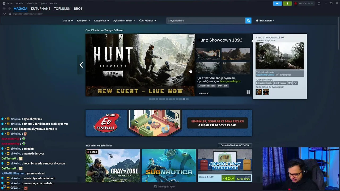This screenshot has width=340, height=191.
Task: Show previous featured game with left arrow
Action: click(81, 65)
